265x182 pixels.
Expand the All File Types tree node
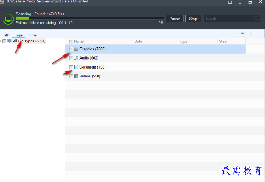(x=1, y=41)
